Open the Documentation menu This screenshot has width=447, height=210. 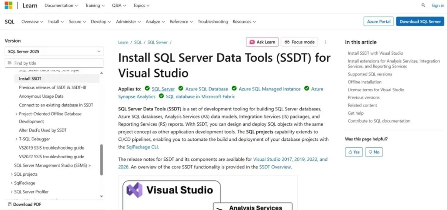(x=61, y=5)
